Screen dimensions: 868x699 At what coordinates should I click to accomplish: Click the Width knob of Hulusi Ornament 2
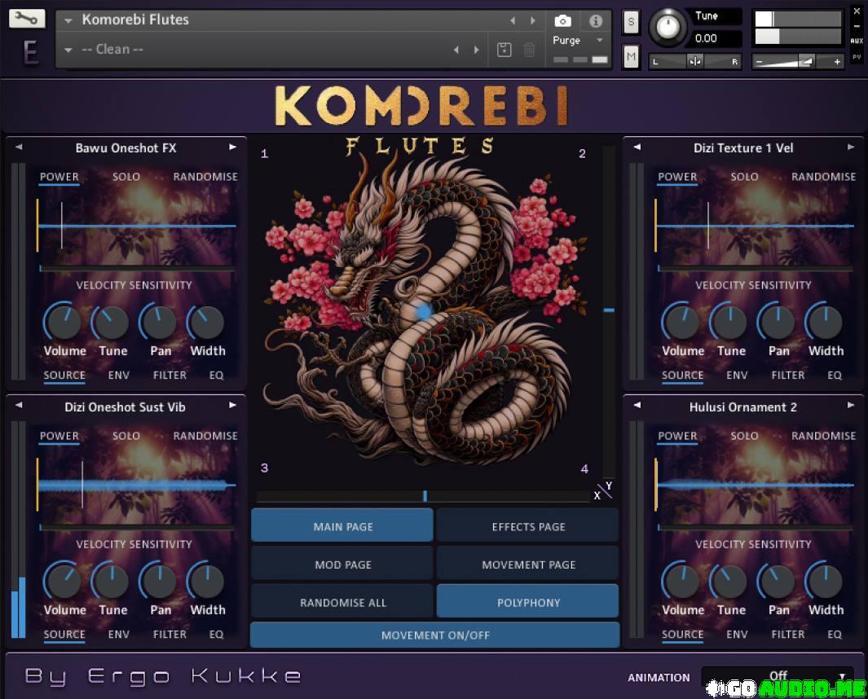coord(825,581)
